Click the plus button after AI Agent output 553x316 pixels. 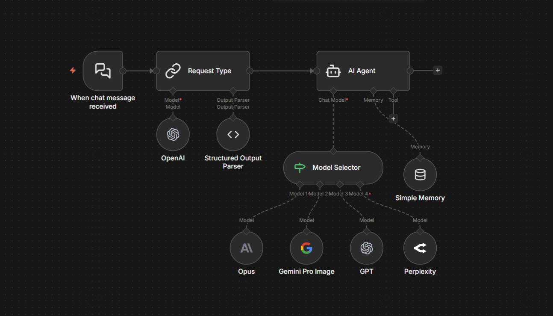click(438, 71)
